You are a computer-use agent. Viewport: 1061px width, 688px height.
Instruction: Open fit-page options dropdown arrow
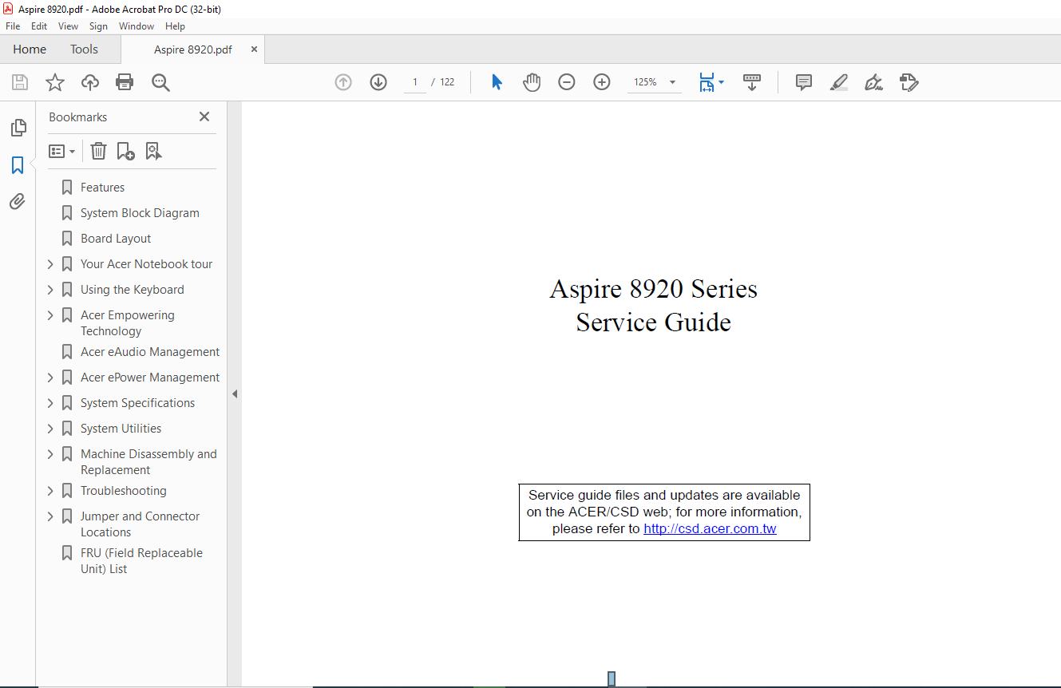point(722,82)
